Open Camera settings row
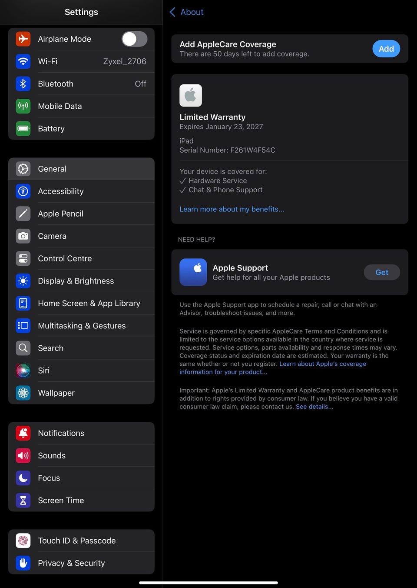Image resolution: width=417 pixels, height=588 pixels. tap(81, 236)
